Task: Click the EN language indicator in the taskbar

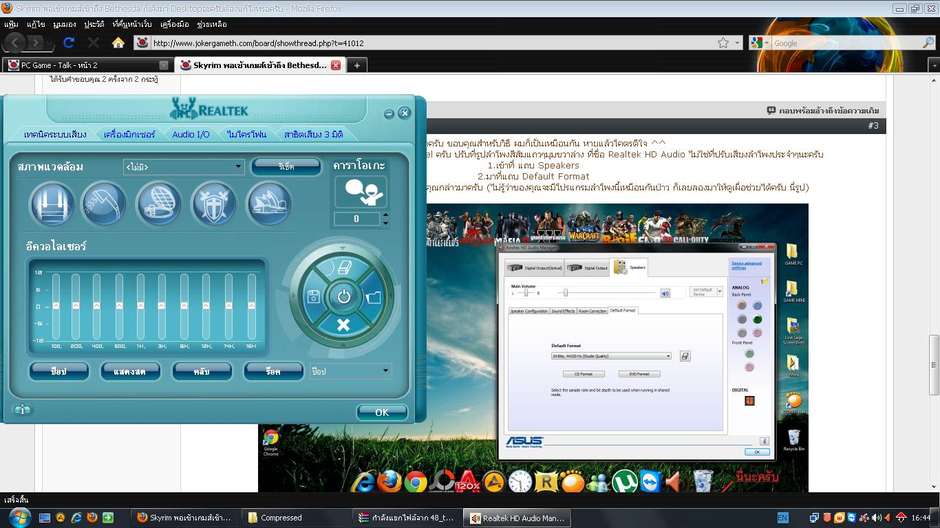Action: click(783, 518)
